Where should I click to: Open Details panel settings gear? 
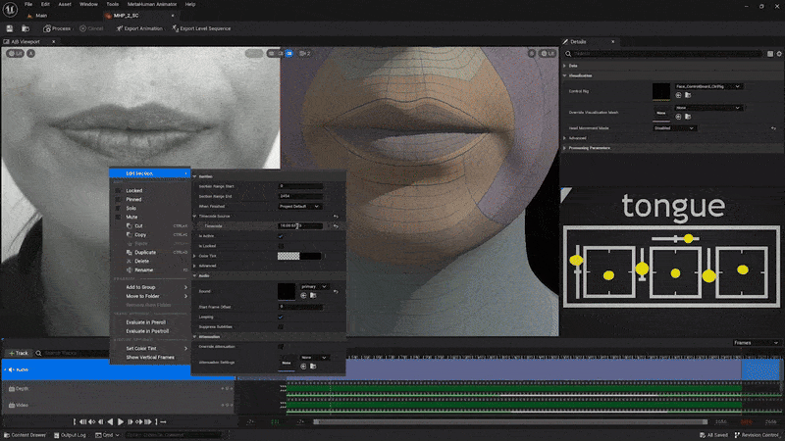(x=779, y=54)
